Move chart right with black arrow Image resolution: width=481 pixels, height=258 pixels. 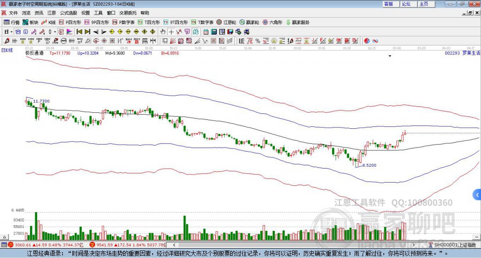(x=104, y=32)
